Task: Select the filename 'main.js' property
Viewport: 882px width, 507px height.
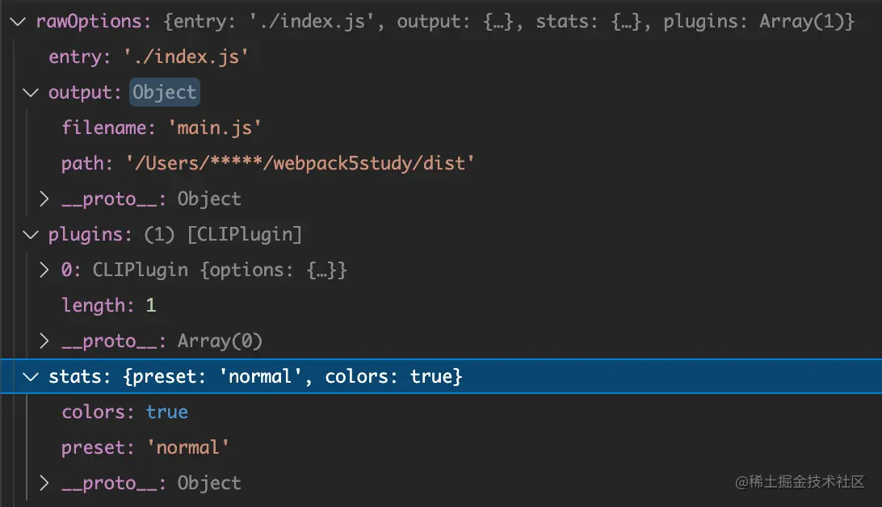Action: [x=162, y=128]
